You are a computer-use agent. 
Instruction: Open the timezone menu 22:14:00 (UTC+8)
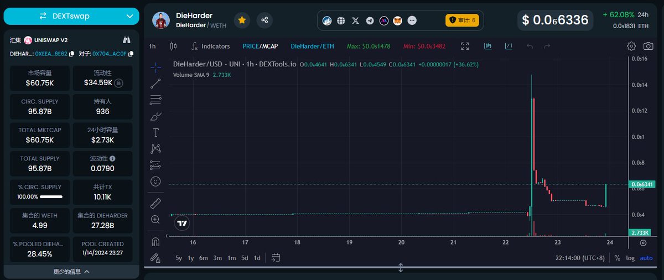[580, 258]
